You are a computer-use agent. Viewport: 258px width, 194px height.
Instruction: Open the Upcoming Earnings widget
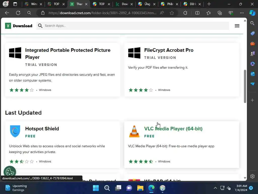point(16,188)
